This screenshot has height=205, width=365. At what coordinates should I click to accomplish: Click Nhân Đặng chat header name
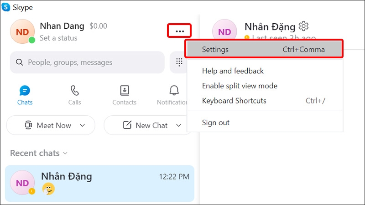[x=270, y=27]
